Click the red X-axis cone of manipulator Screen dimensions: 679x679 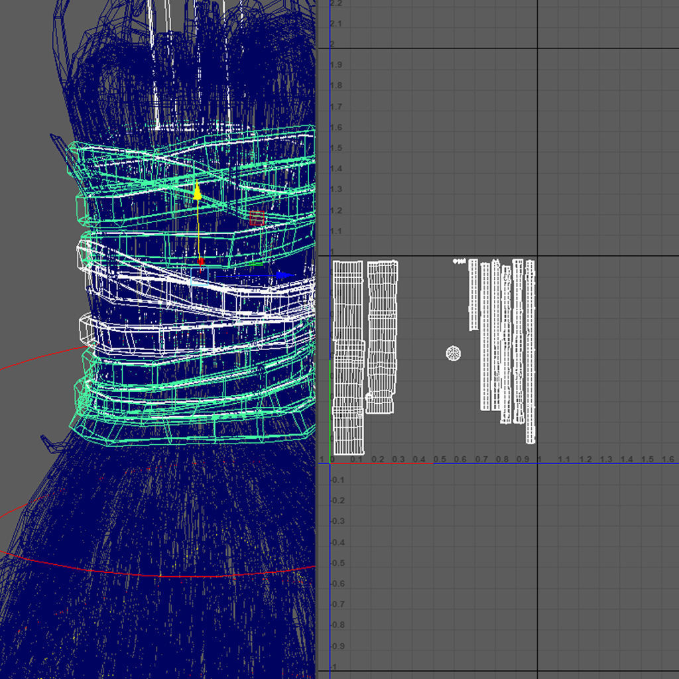(x=202, y=261)
